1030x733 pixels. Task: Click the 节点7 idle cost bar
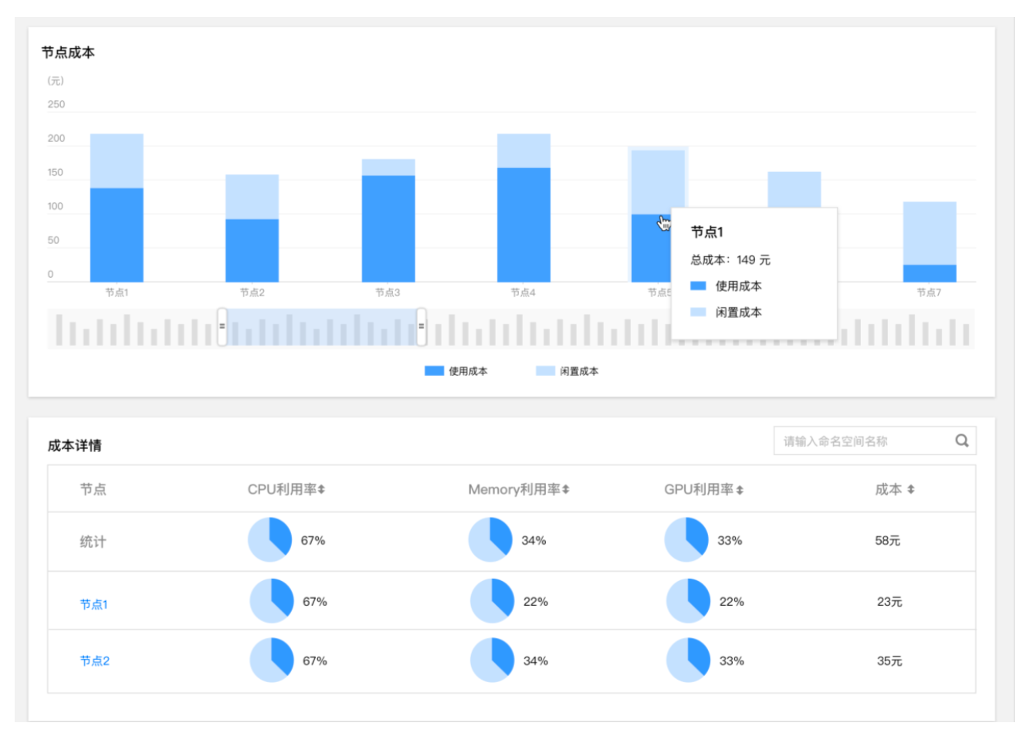click(x=930, y=233)
